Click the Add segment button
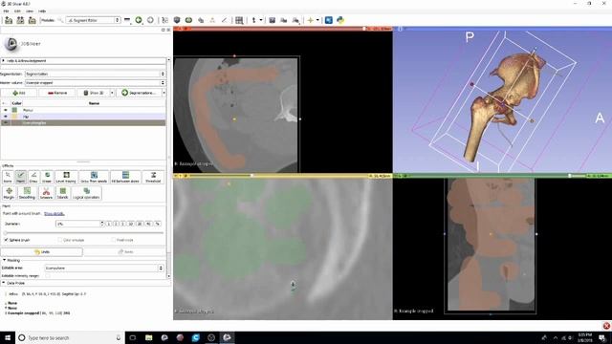612x344 pixels. pos(19,93)
